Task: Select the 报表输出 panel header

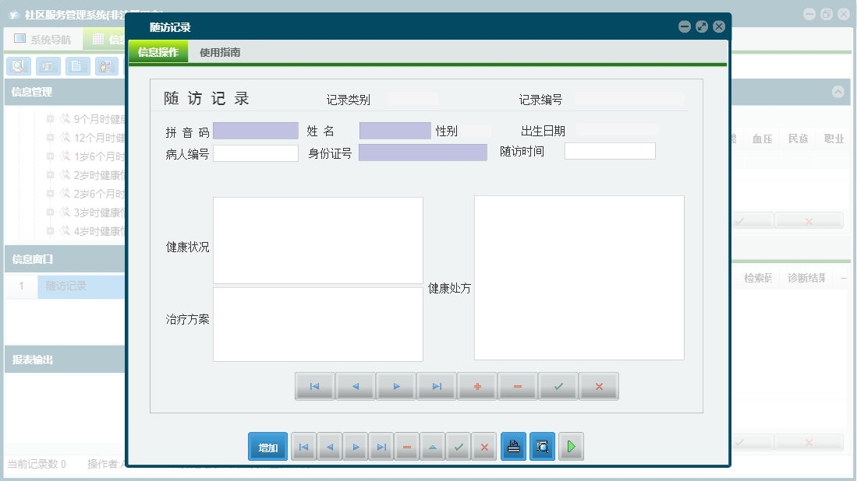Action: pos(65,360)
